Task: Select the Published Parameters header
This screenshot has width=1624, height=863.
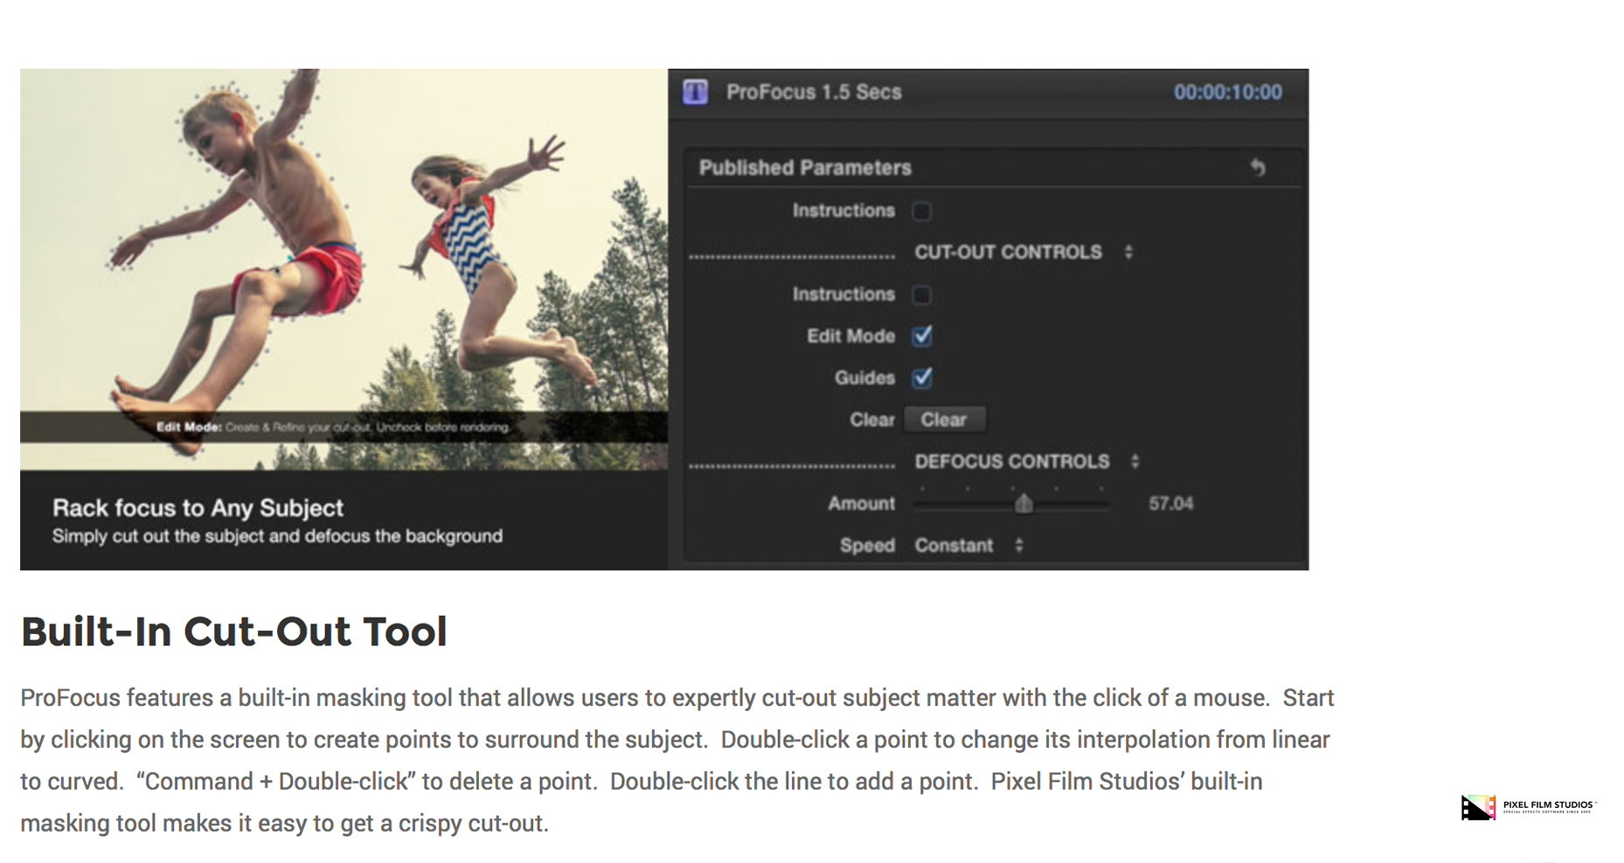Action: pos(804,168)
